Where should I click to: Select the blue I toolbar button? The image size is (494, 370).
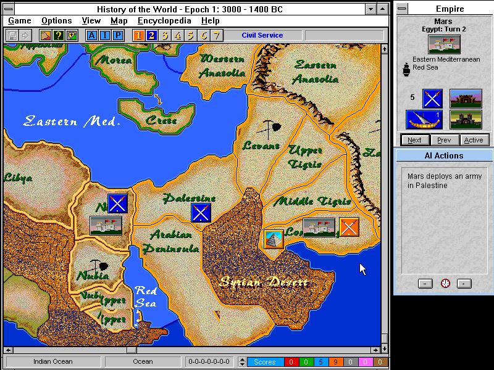[x=104, y=35]
